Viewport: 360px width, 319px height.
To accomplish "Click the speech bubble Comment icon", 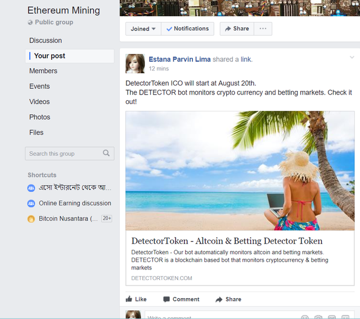I will point(166,299).
